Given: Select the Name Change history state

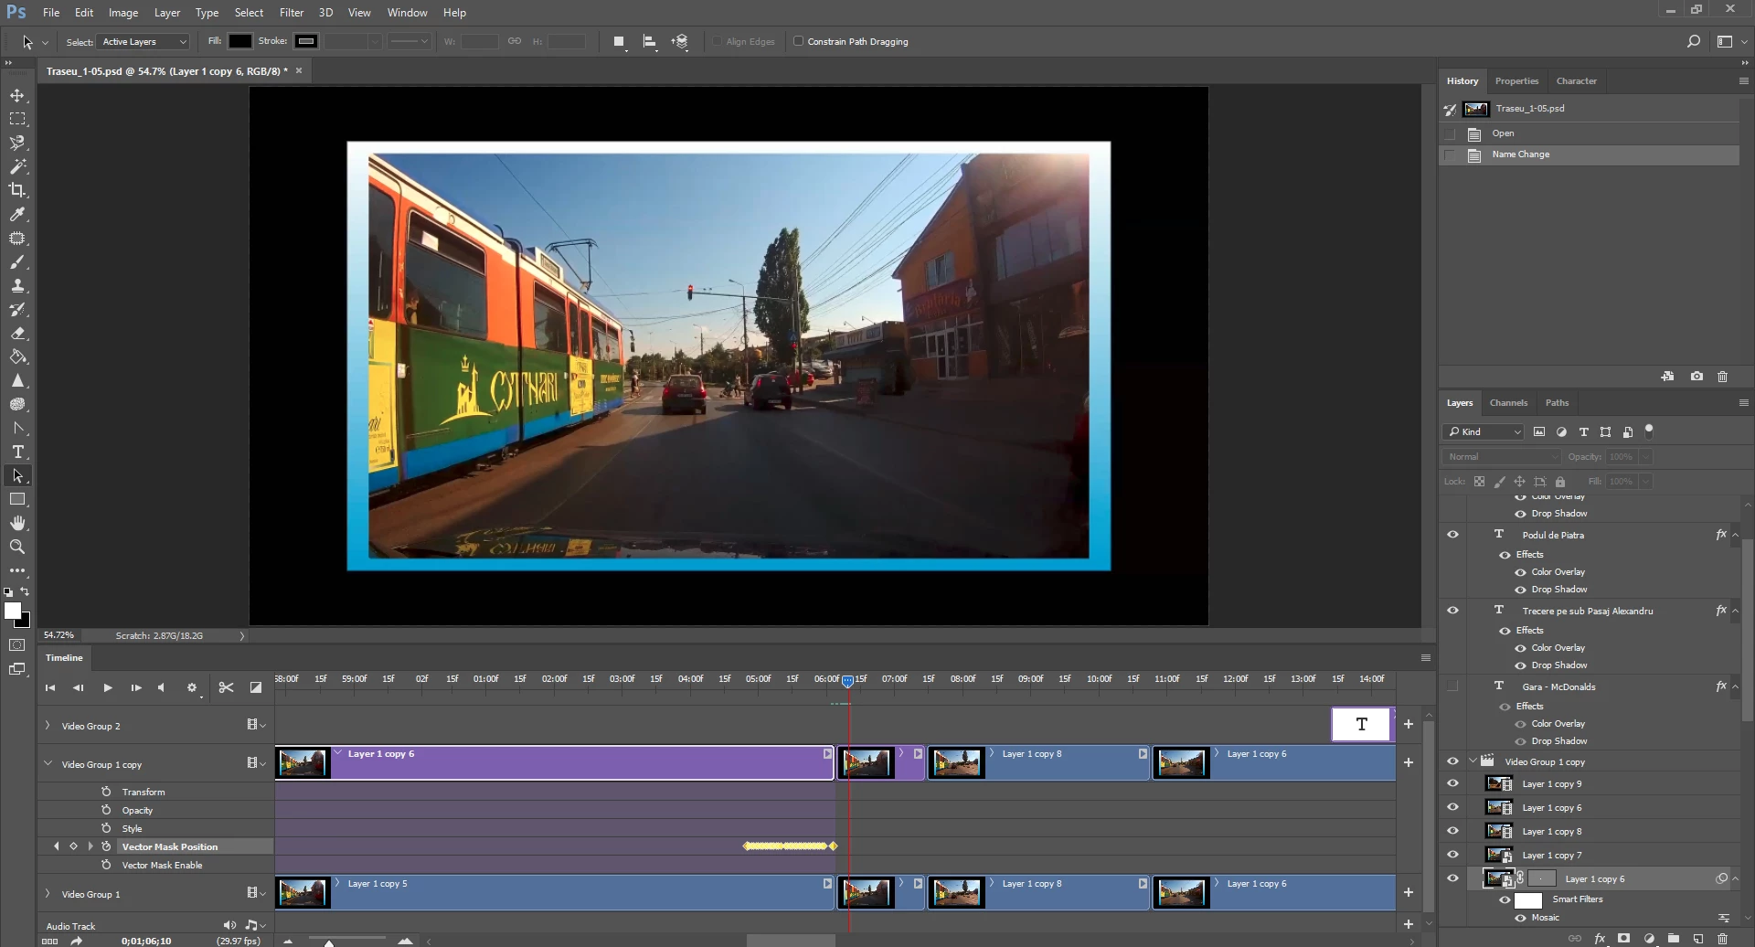Looking at the screenshot, I should (x=1520, y=154).
